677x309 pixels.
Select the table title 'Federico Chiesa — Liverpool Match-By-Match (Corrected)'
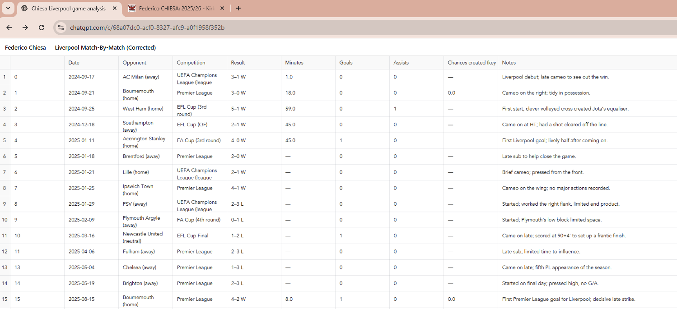(80, 47)
